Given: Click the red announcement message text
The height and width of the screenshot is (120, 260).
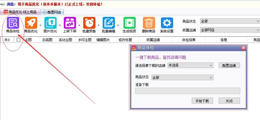Looking at the screenshot, I should click(60, 4).
